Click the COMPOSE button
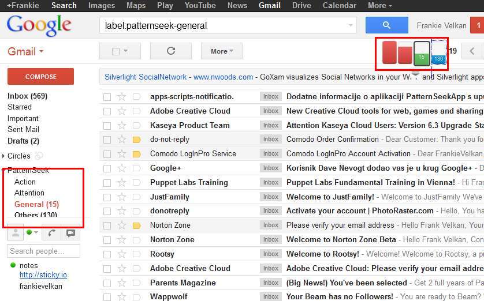The image size is (484, 301). [41, 77]
